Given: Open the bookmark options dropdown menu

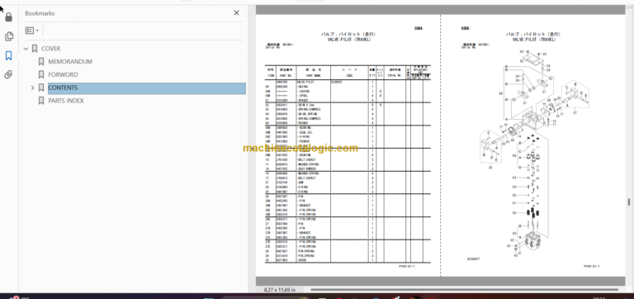Looking at the screenshot, I should [32, 31].
